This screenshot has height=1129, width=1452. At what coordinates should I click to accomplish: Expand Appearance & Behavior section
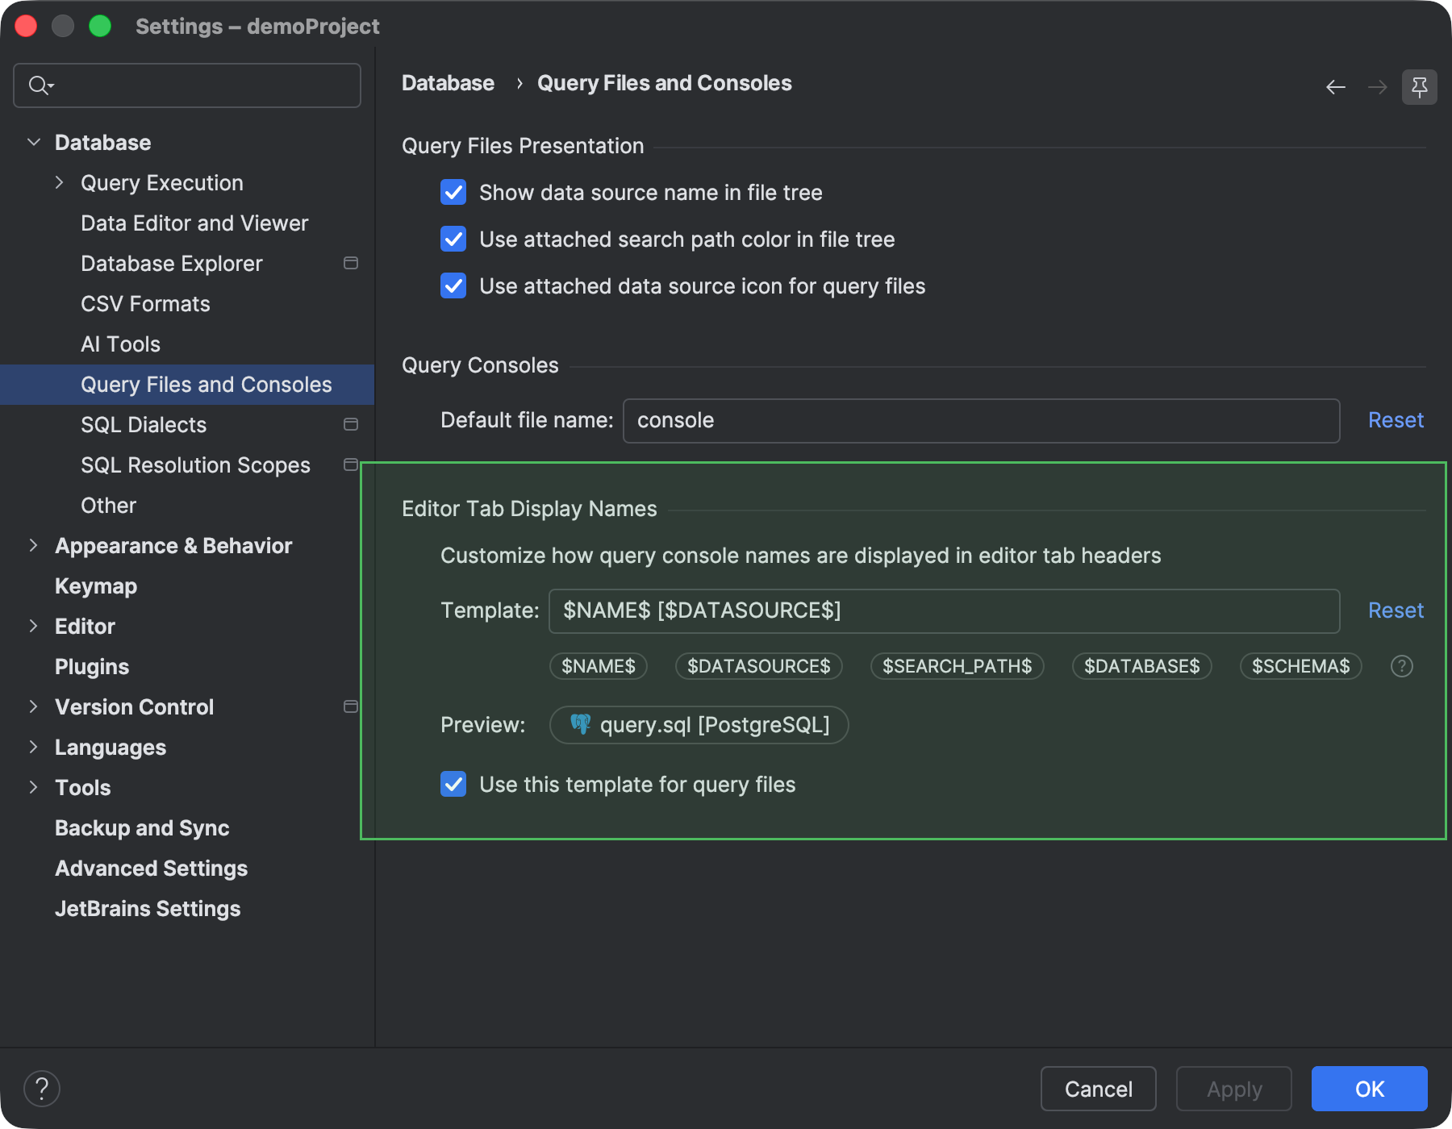click(x=34, y=545)
